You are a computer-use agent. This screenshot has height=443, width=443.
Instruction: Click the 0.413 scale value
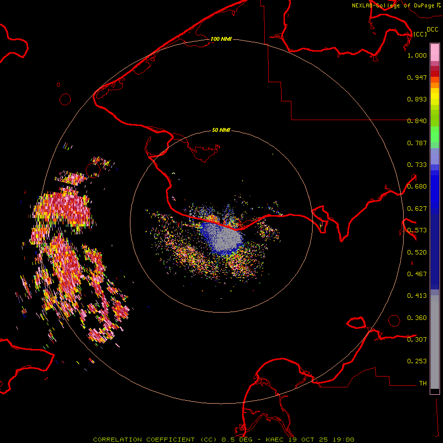tap(417, 296)
